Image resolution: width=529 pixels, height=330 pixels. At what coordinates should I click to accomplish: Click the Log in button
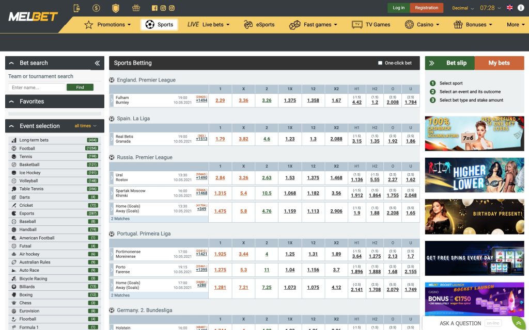point(398,8)
